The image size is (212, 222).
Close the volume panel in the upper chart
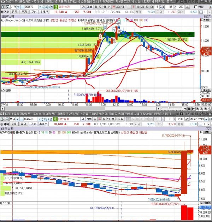click(210, 90)
